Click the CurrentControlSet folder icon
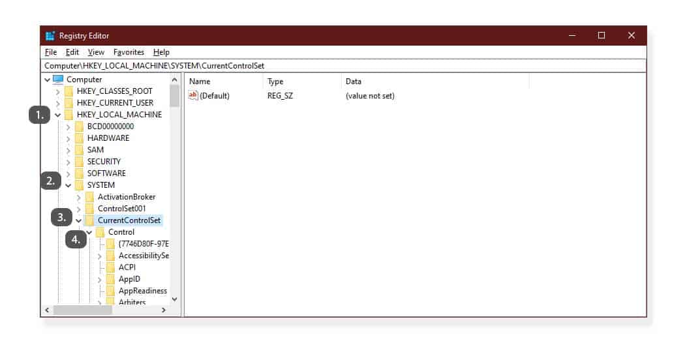Screen dimensions: 687x343 [x=90, y=220]
